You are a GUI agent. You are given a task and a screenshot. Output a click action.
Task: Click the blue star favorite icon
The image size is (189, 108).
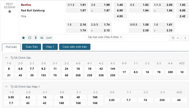[x=23, y=38]
